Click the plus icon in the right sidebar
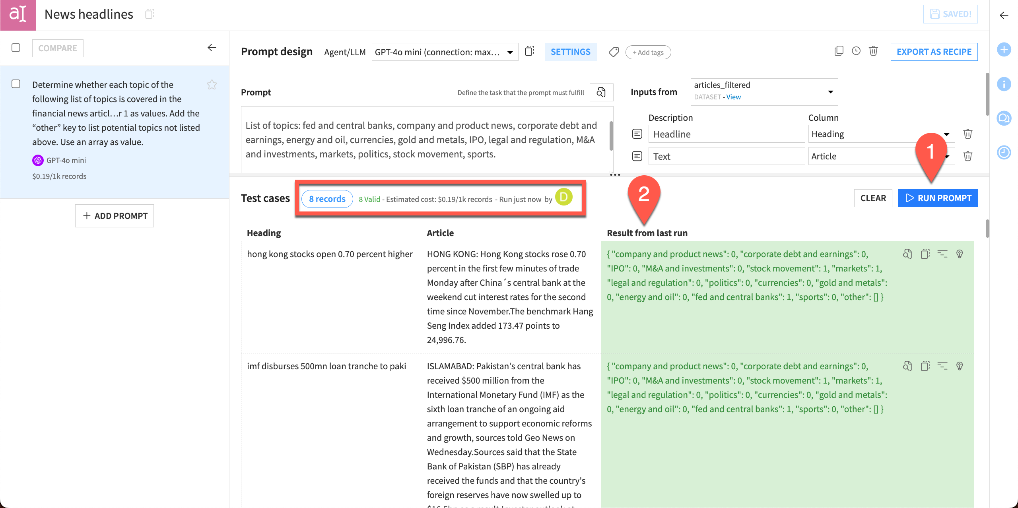1018x508 pixels. pyautogui.click(x=1004, y=49)
